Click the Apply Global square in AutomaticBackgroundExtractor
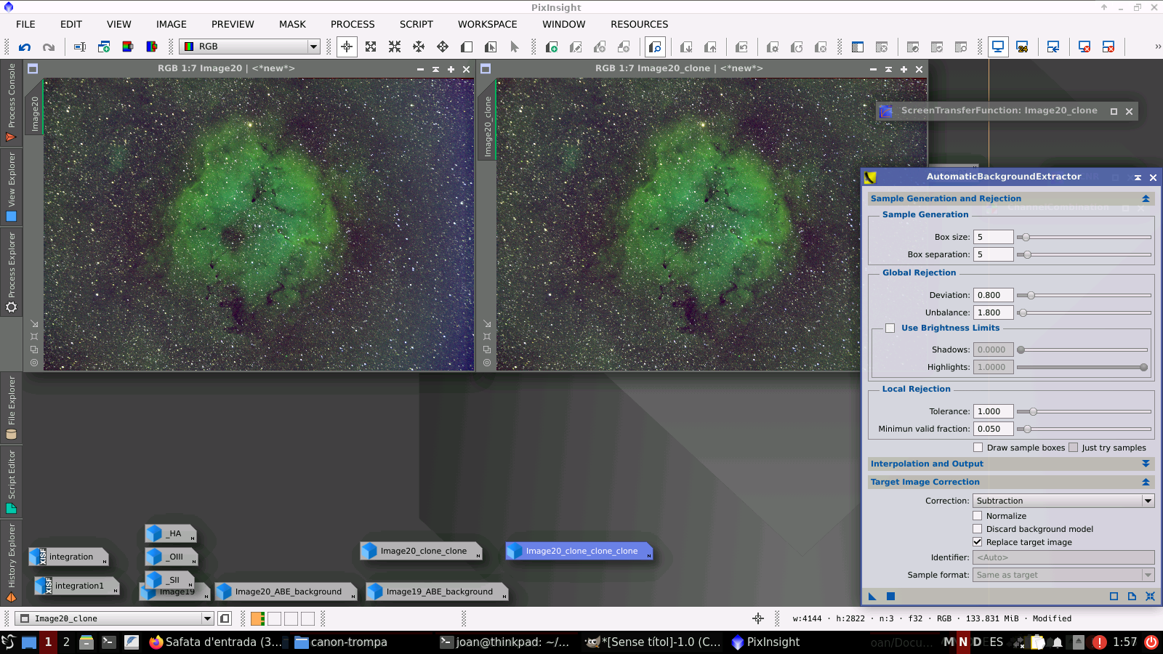Image resolution: width=1163 pixels, height=654 pixels. click(890, 597)
